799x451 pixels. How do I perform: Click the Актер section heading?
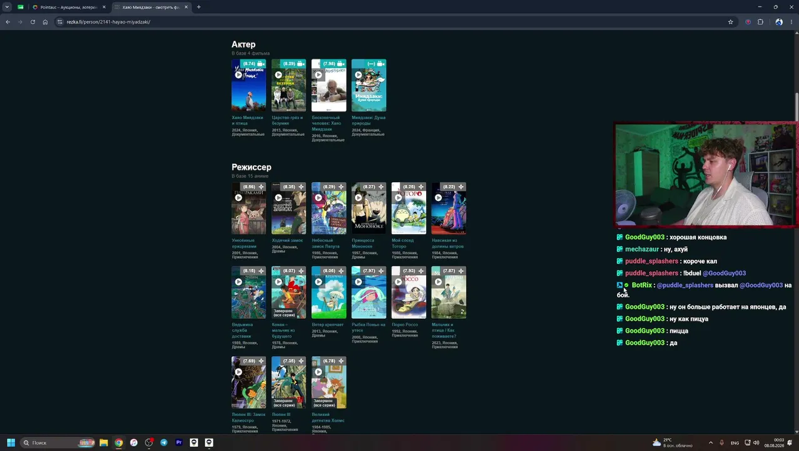pos(243,44)
